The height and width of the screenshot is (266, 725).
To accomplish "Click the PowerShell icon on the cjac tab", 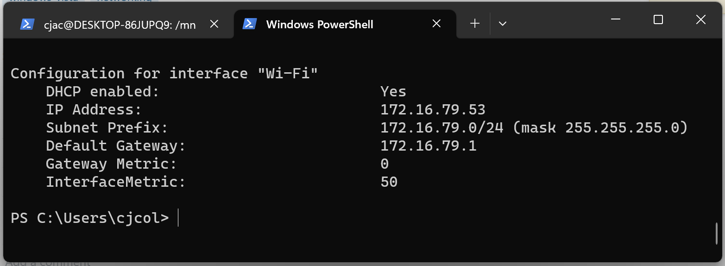I will tap(27, 24).
